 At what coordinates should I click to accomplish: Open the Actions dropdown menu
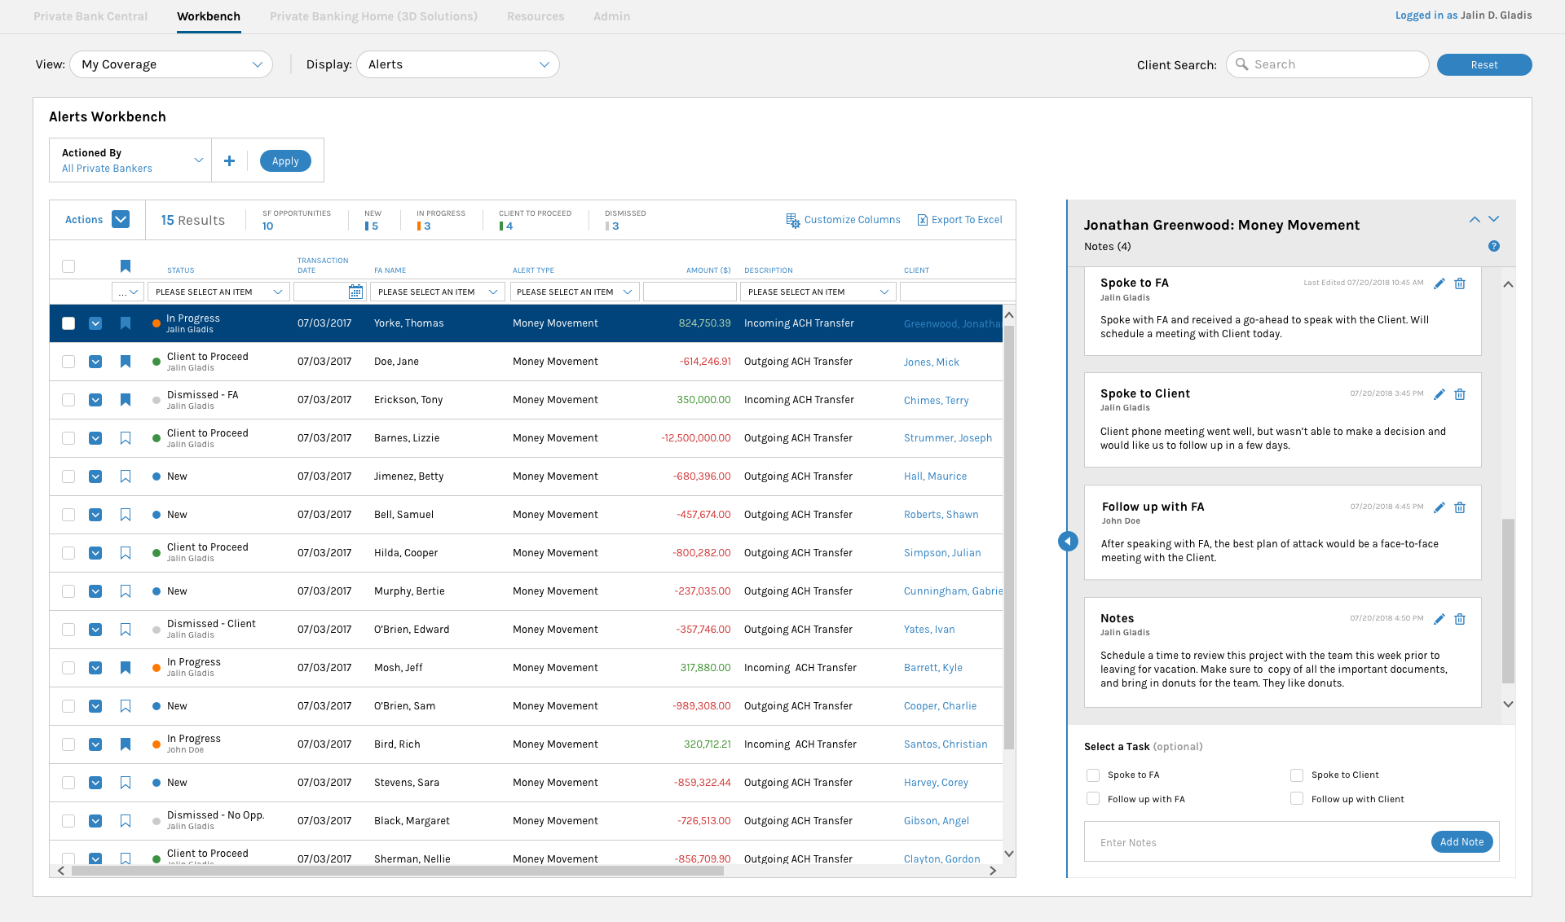[121, 220]
